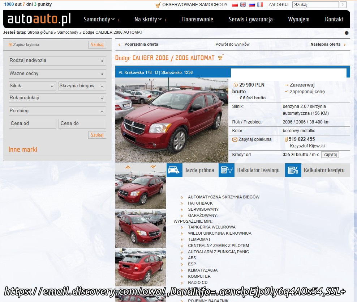Screen dimensions: 357x302
Task: Click the Szukaj button next to Zapisz kryteria
Action: pyautogui.click(x=97, y=45)
